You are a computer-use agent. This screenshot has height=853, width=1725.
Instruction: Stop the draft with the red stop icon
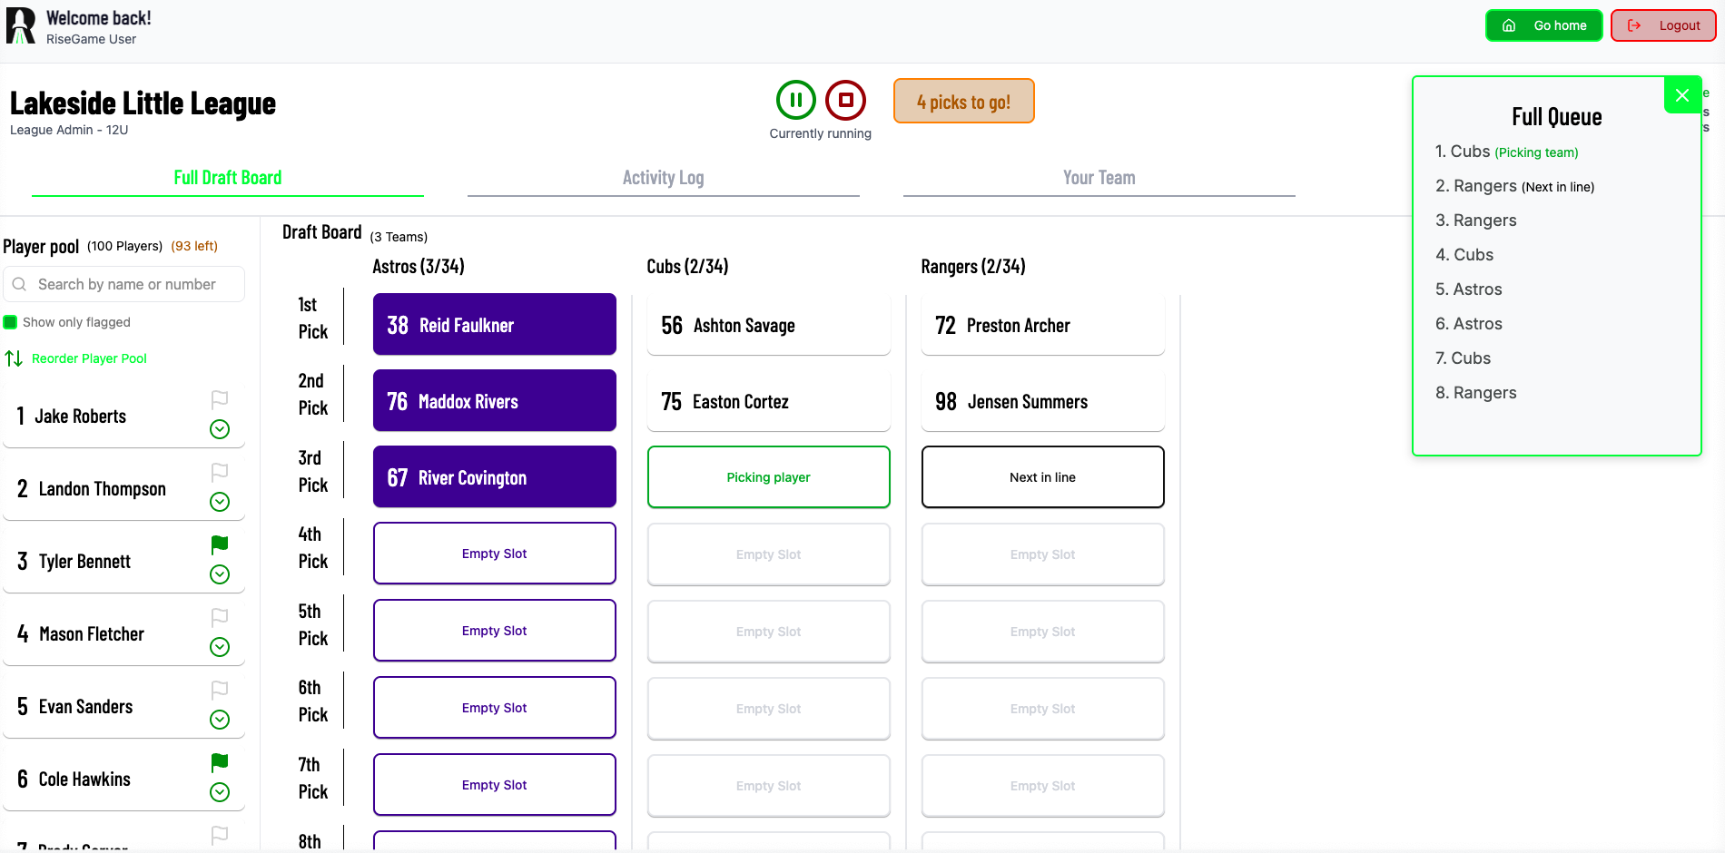coord(845,100)
